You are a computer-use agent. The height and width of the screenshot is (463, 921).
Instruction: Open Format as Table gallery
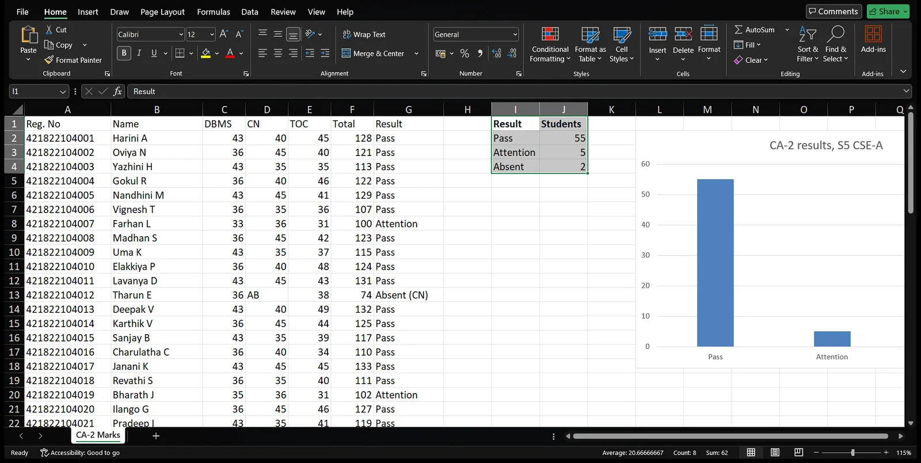590,44
